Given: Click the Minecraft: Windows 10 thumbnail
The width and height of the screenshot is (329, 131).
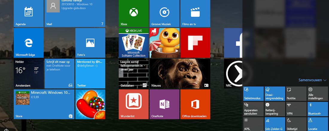Looking at the screenshot, I should coord(22,98).
